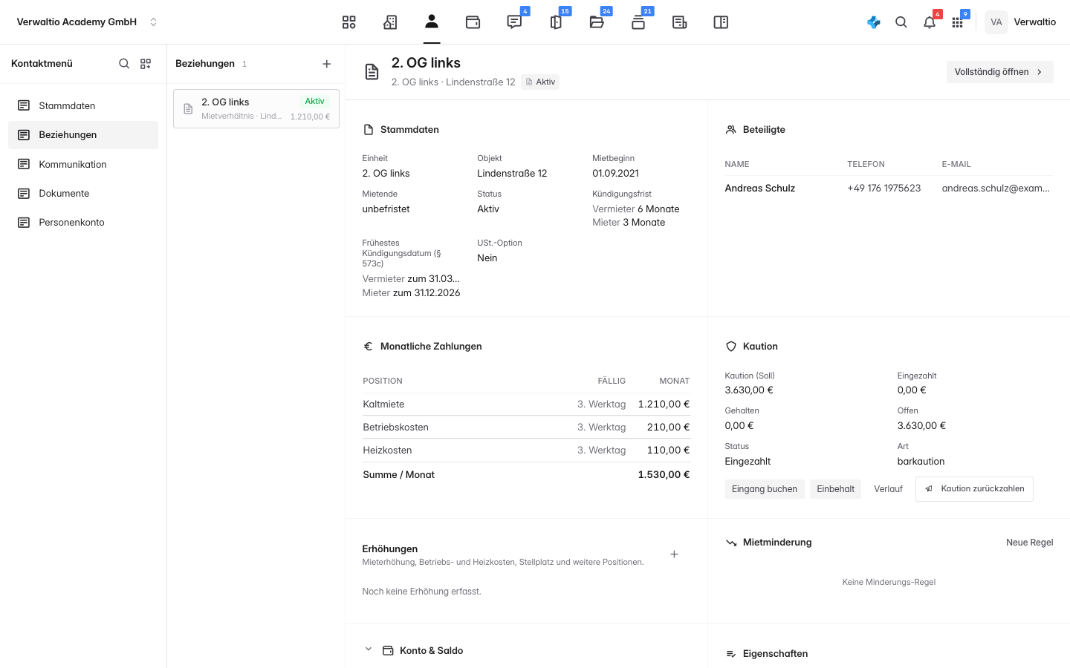Click the blue assistant logo icon
The height and width of the screenshot is (668, 1070).
coord(874,22)
